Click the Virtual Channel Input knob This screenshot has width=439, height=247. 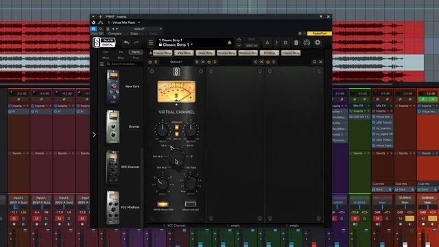pos(162,130)
